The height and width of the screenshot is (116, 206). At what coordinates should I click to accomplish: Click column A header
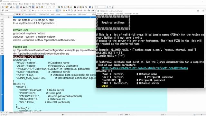point(8,17)
